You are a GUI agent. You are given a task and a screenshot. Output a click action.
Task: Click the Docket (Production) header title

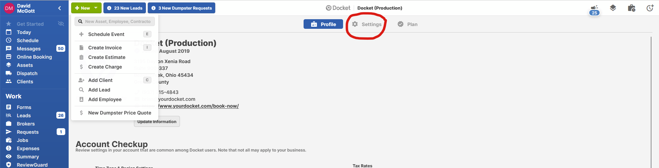pos(380,8)
